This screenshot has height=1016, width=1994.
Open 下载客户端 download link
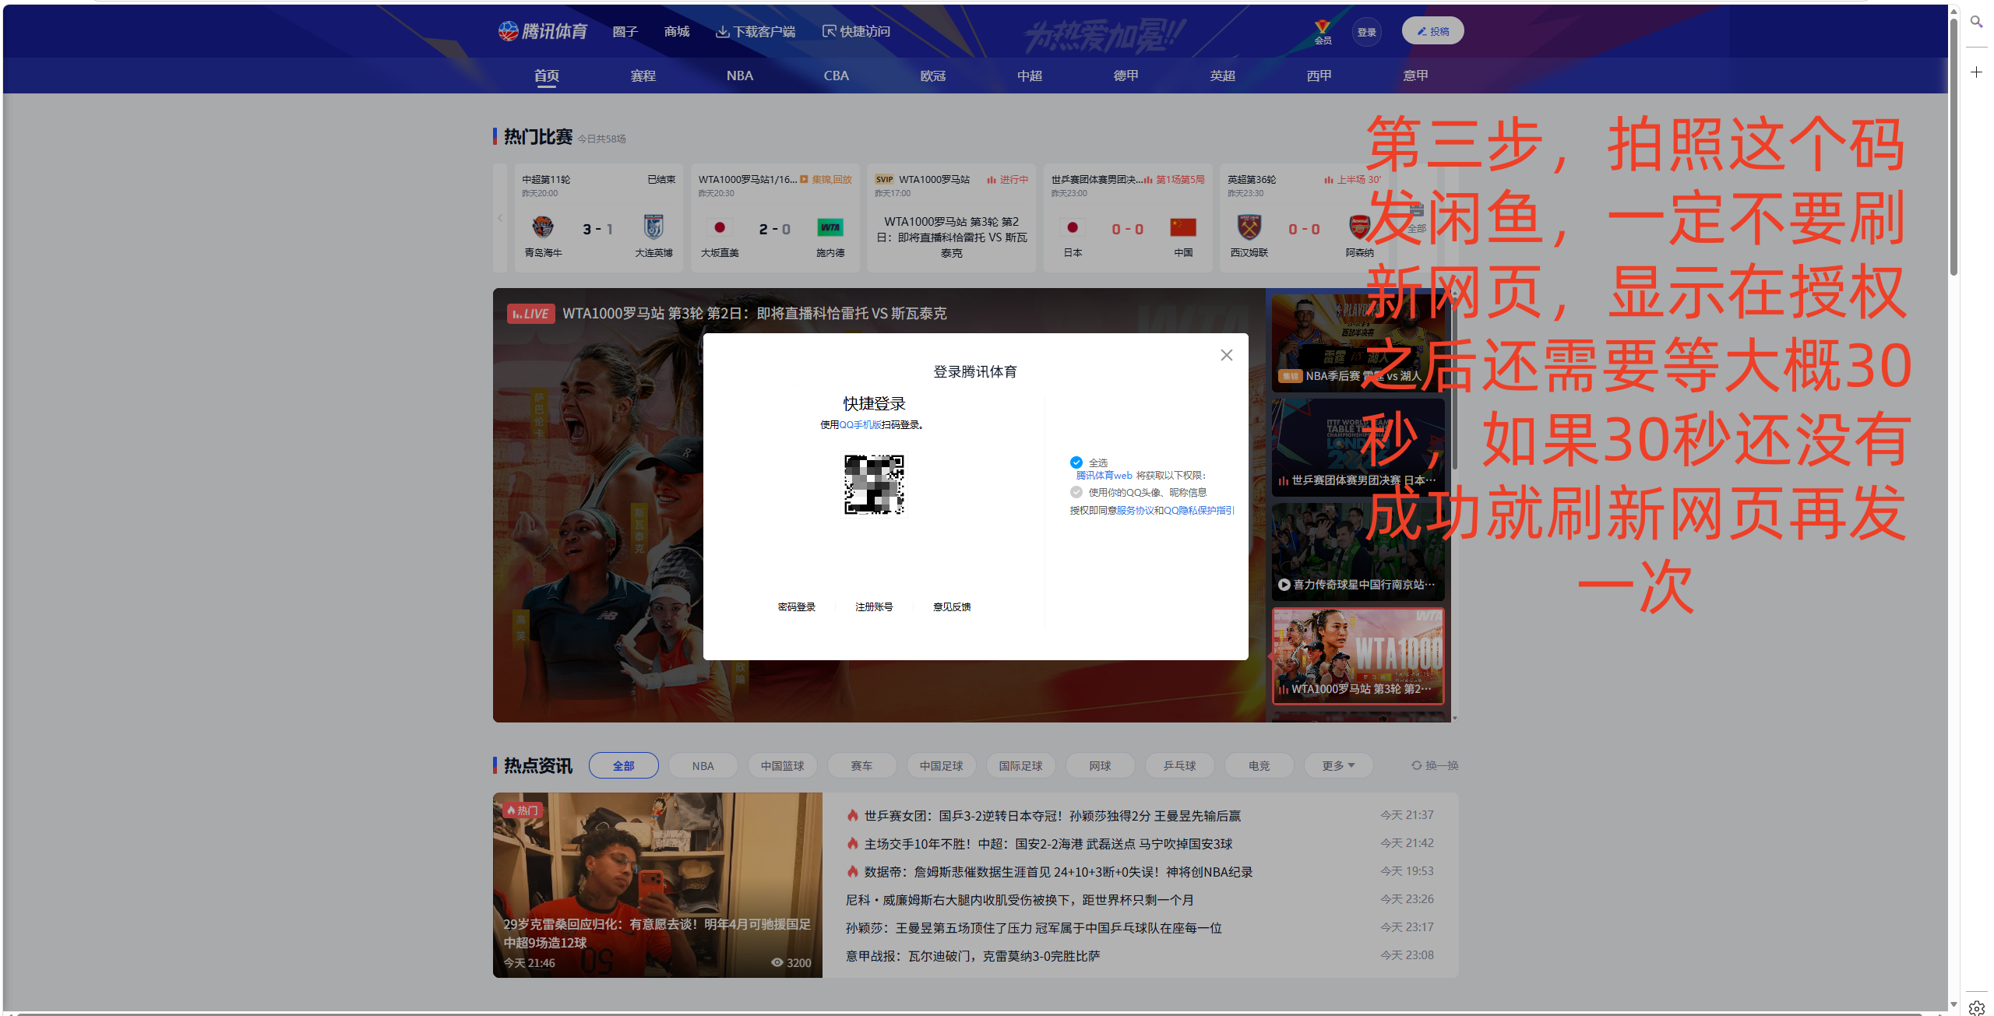tap(756, 31)
